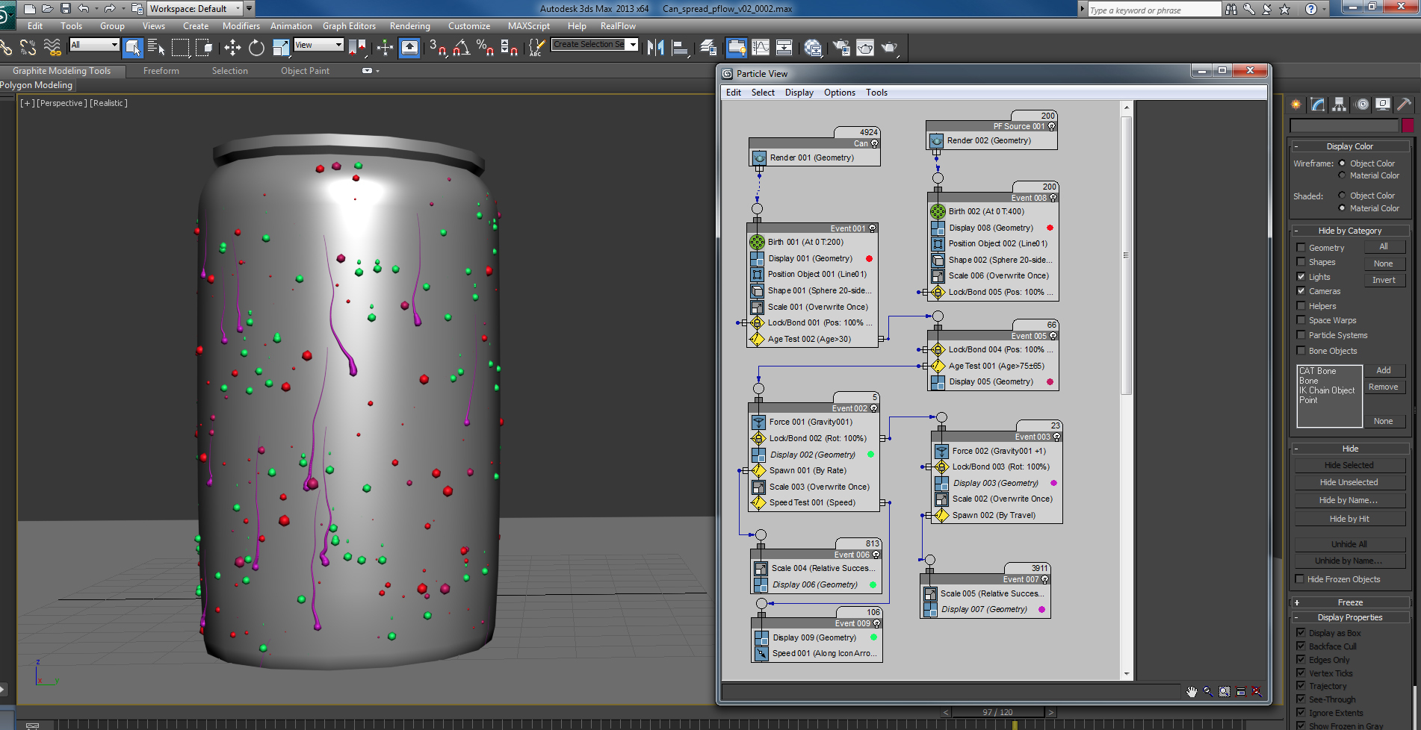This screenshot has width=1421, height=730.
Task: Select the Select Object tool
Action: click(x=132, y=48)
